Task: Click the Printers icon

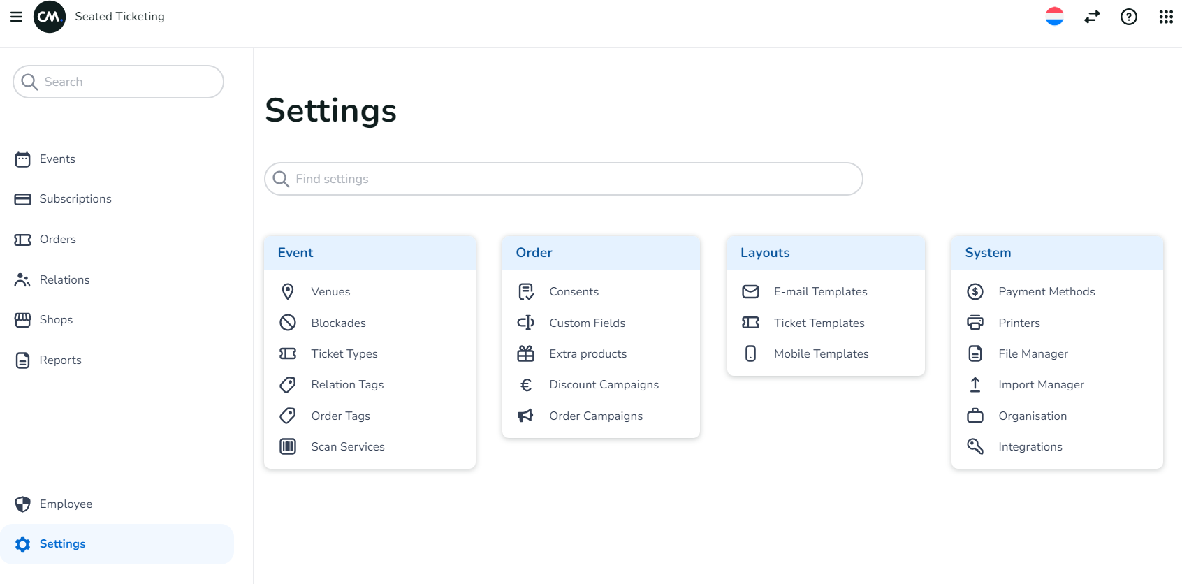Action: [975, 323]
